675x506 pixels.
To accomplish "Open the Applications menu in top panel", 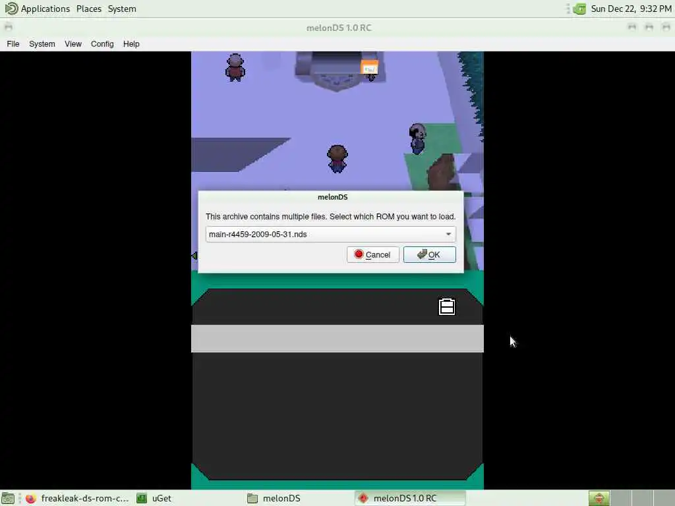I will tap(45, 9).
